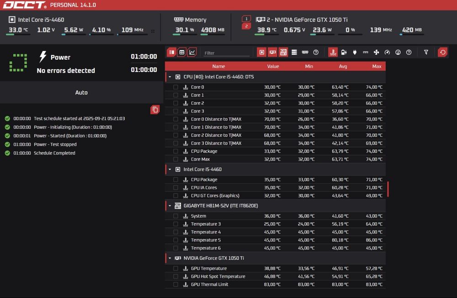
Task: Toggle the voltage/current sensor filter icon
Action: click(x=366, y=52)
